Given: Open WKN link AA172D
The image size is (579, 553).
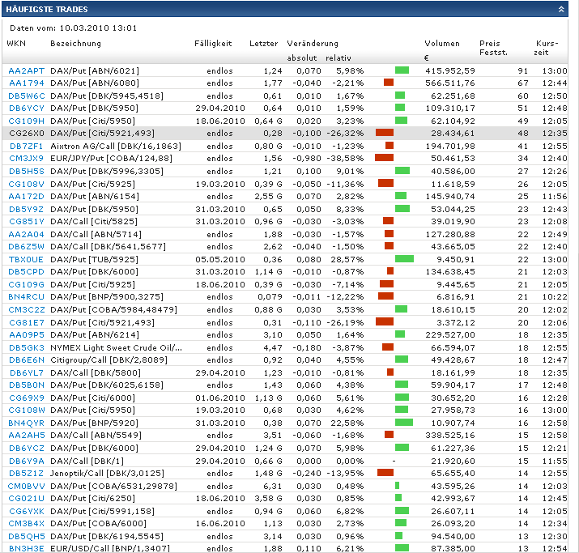Looking at the screenshot, I should (26, 197).
